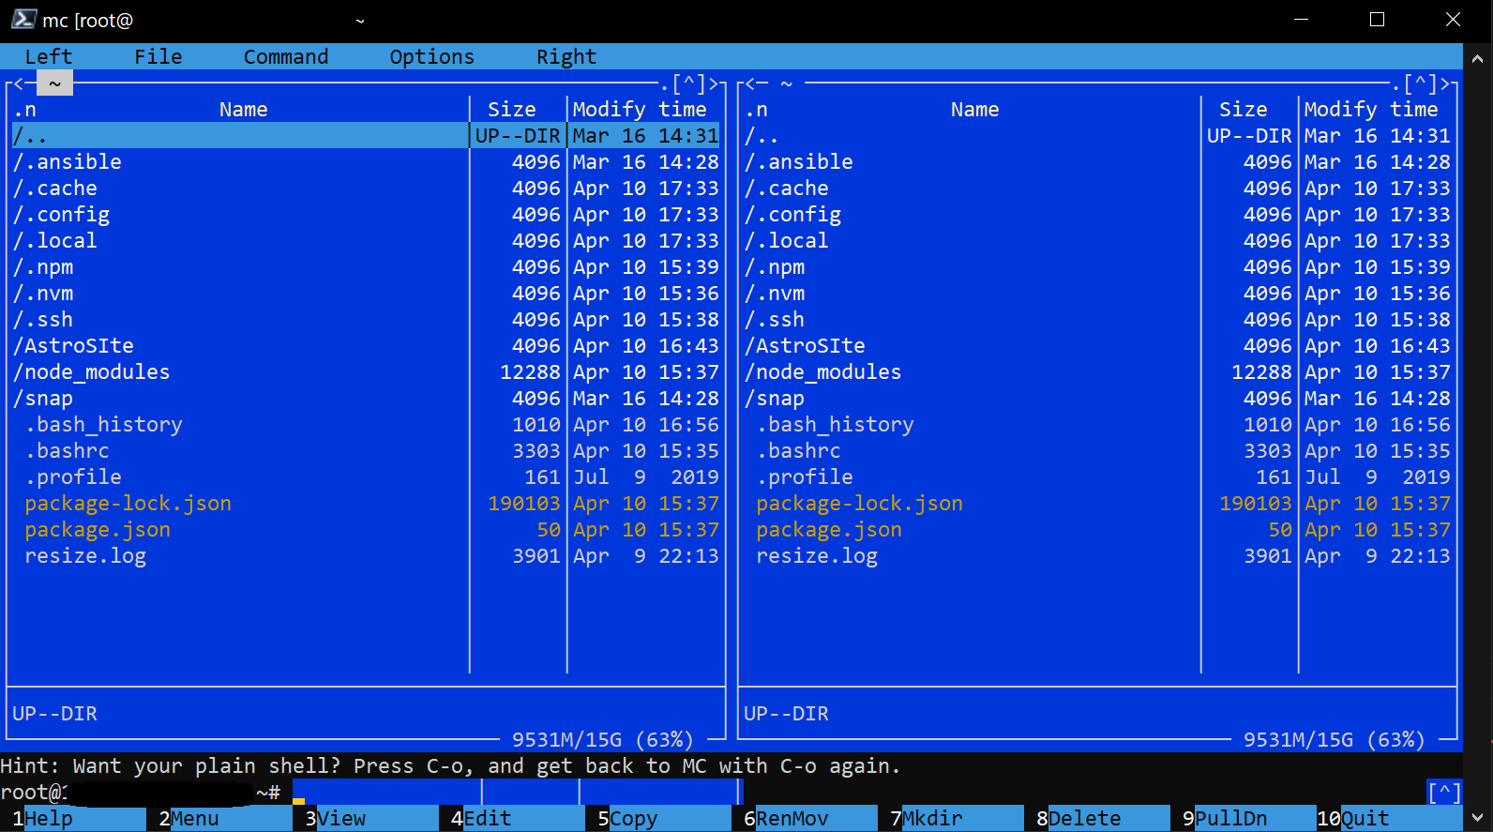
Task: Sort right panel by Modify time header
Action: [1371, 110]
